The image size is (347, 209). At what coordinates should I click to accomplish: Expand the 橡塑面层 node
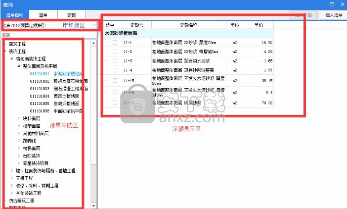(x=19, y=126)
